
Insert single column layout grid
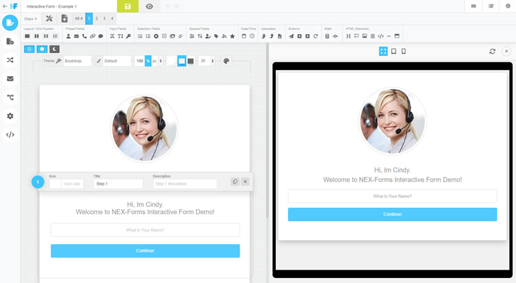click(x=27, y=36)
